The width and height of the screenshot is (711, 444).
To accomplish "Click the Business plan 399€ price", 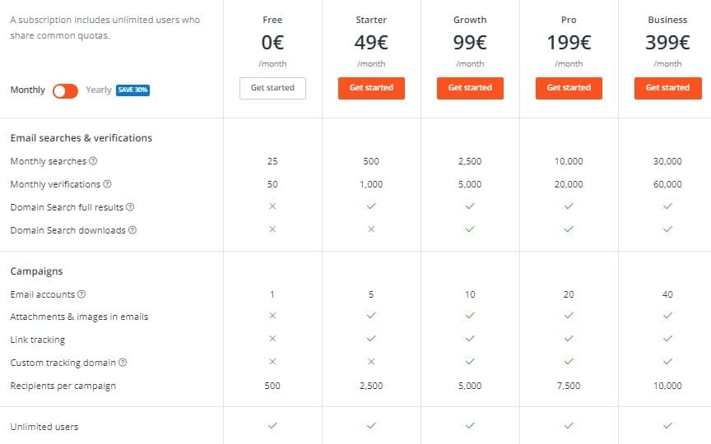I will 667,43.
